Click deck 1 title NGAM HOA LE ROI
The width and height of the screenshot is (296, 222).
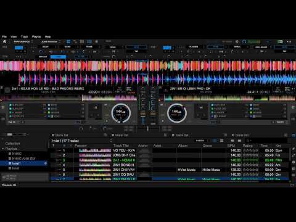[x=47, y=89]
